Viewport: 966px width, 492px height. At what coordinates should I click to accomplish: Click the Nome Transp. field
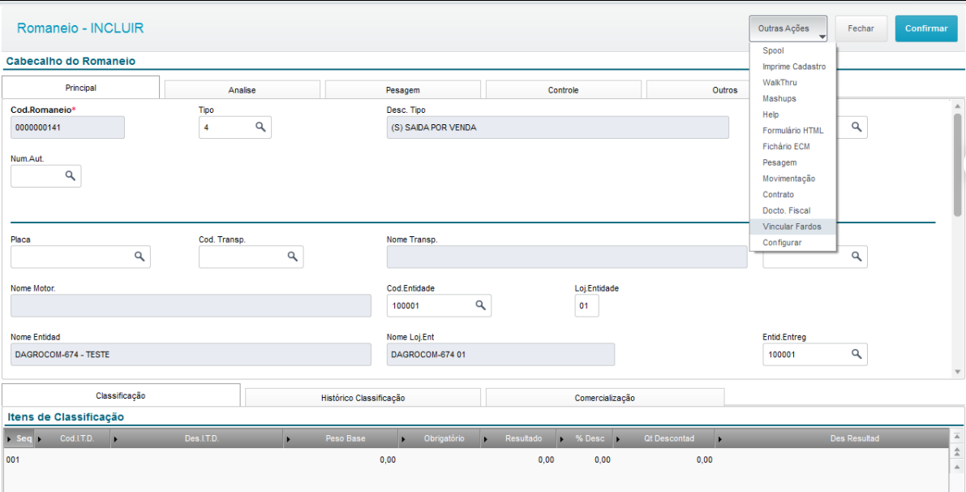click(567, 257)
